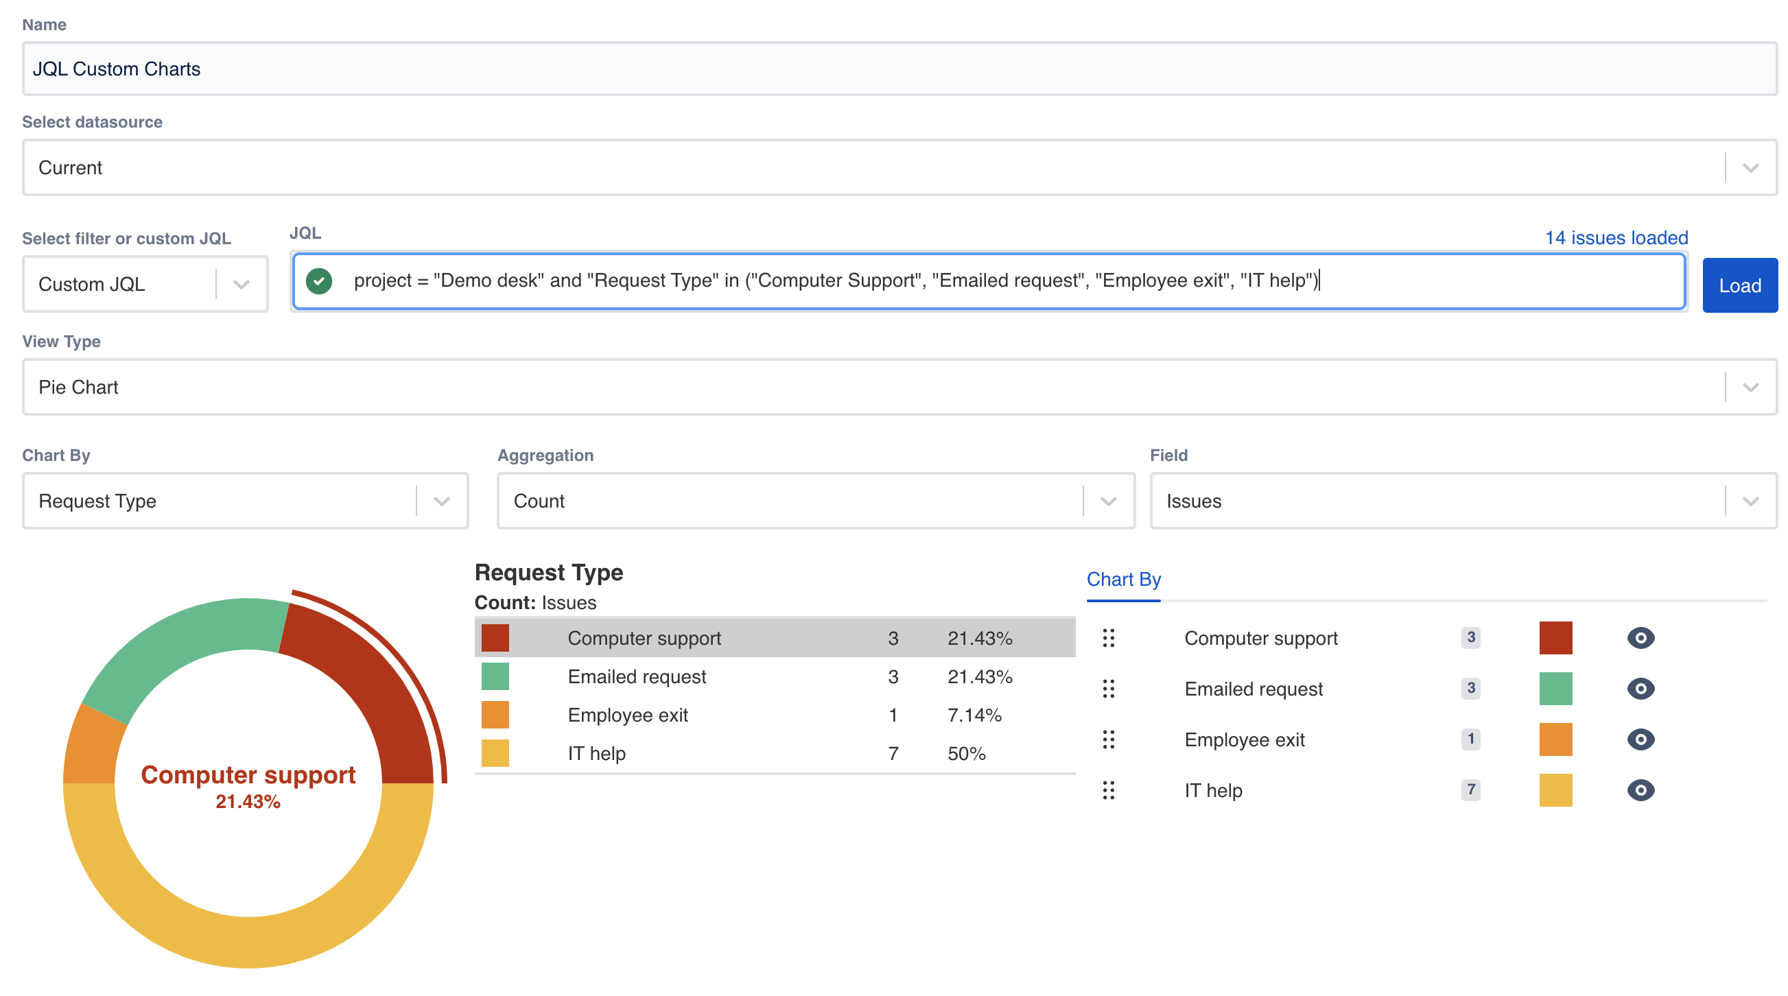Click the green swatch for Emailed request
Viewport: 1788px width, 996px height.
coord(1556,689)
